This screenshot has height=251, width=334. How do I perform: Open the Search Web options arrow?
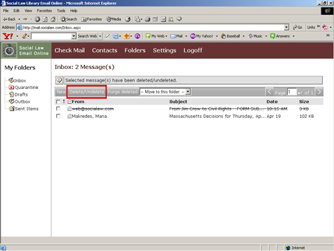click(x=100, y=36)
